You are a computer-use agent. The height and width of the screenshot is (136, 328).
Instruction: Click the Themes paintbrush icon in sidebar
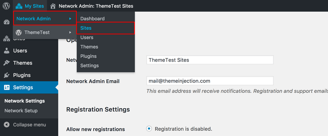[7, 63]
